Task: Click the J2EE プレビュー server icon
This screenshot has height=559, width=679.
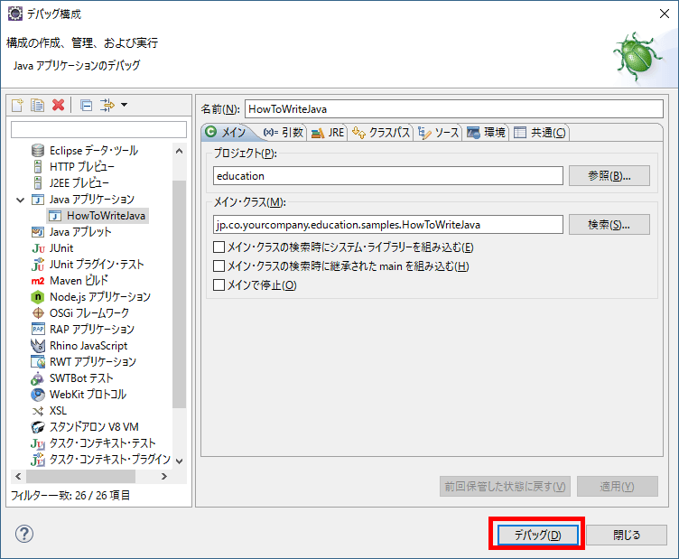Action: 38,182
